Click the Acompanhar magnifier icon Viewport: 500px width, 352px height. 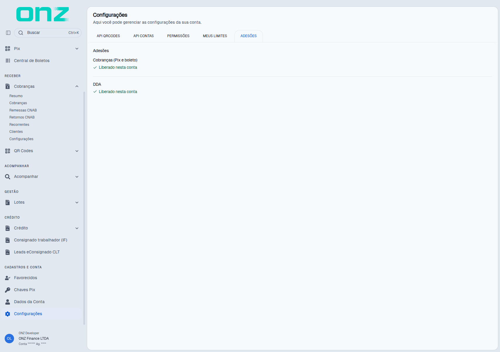click(8, 177)
